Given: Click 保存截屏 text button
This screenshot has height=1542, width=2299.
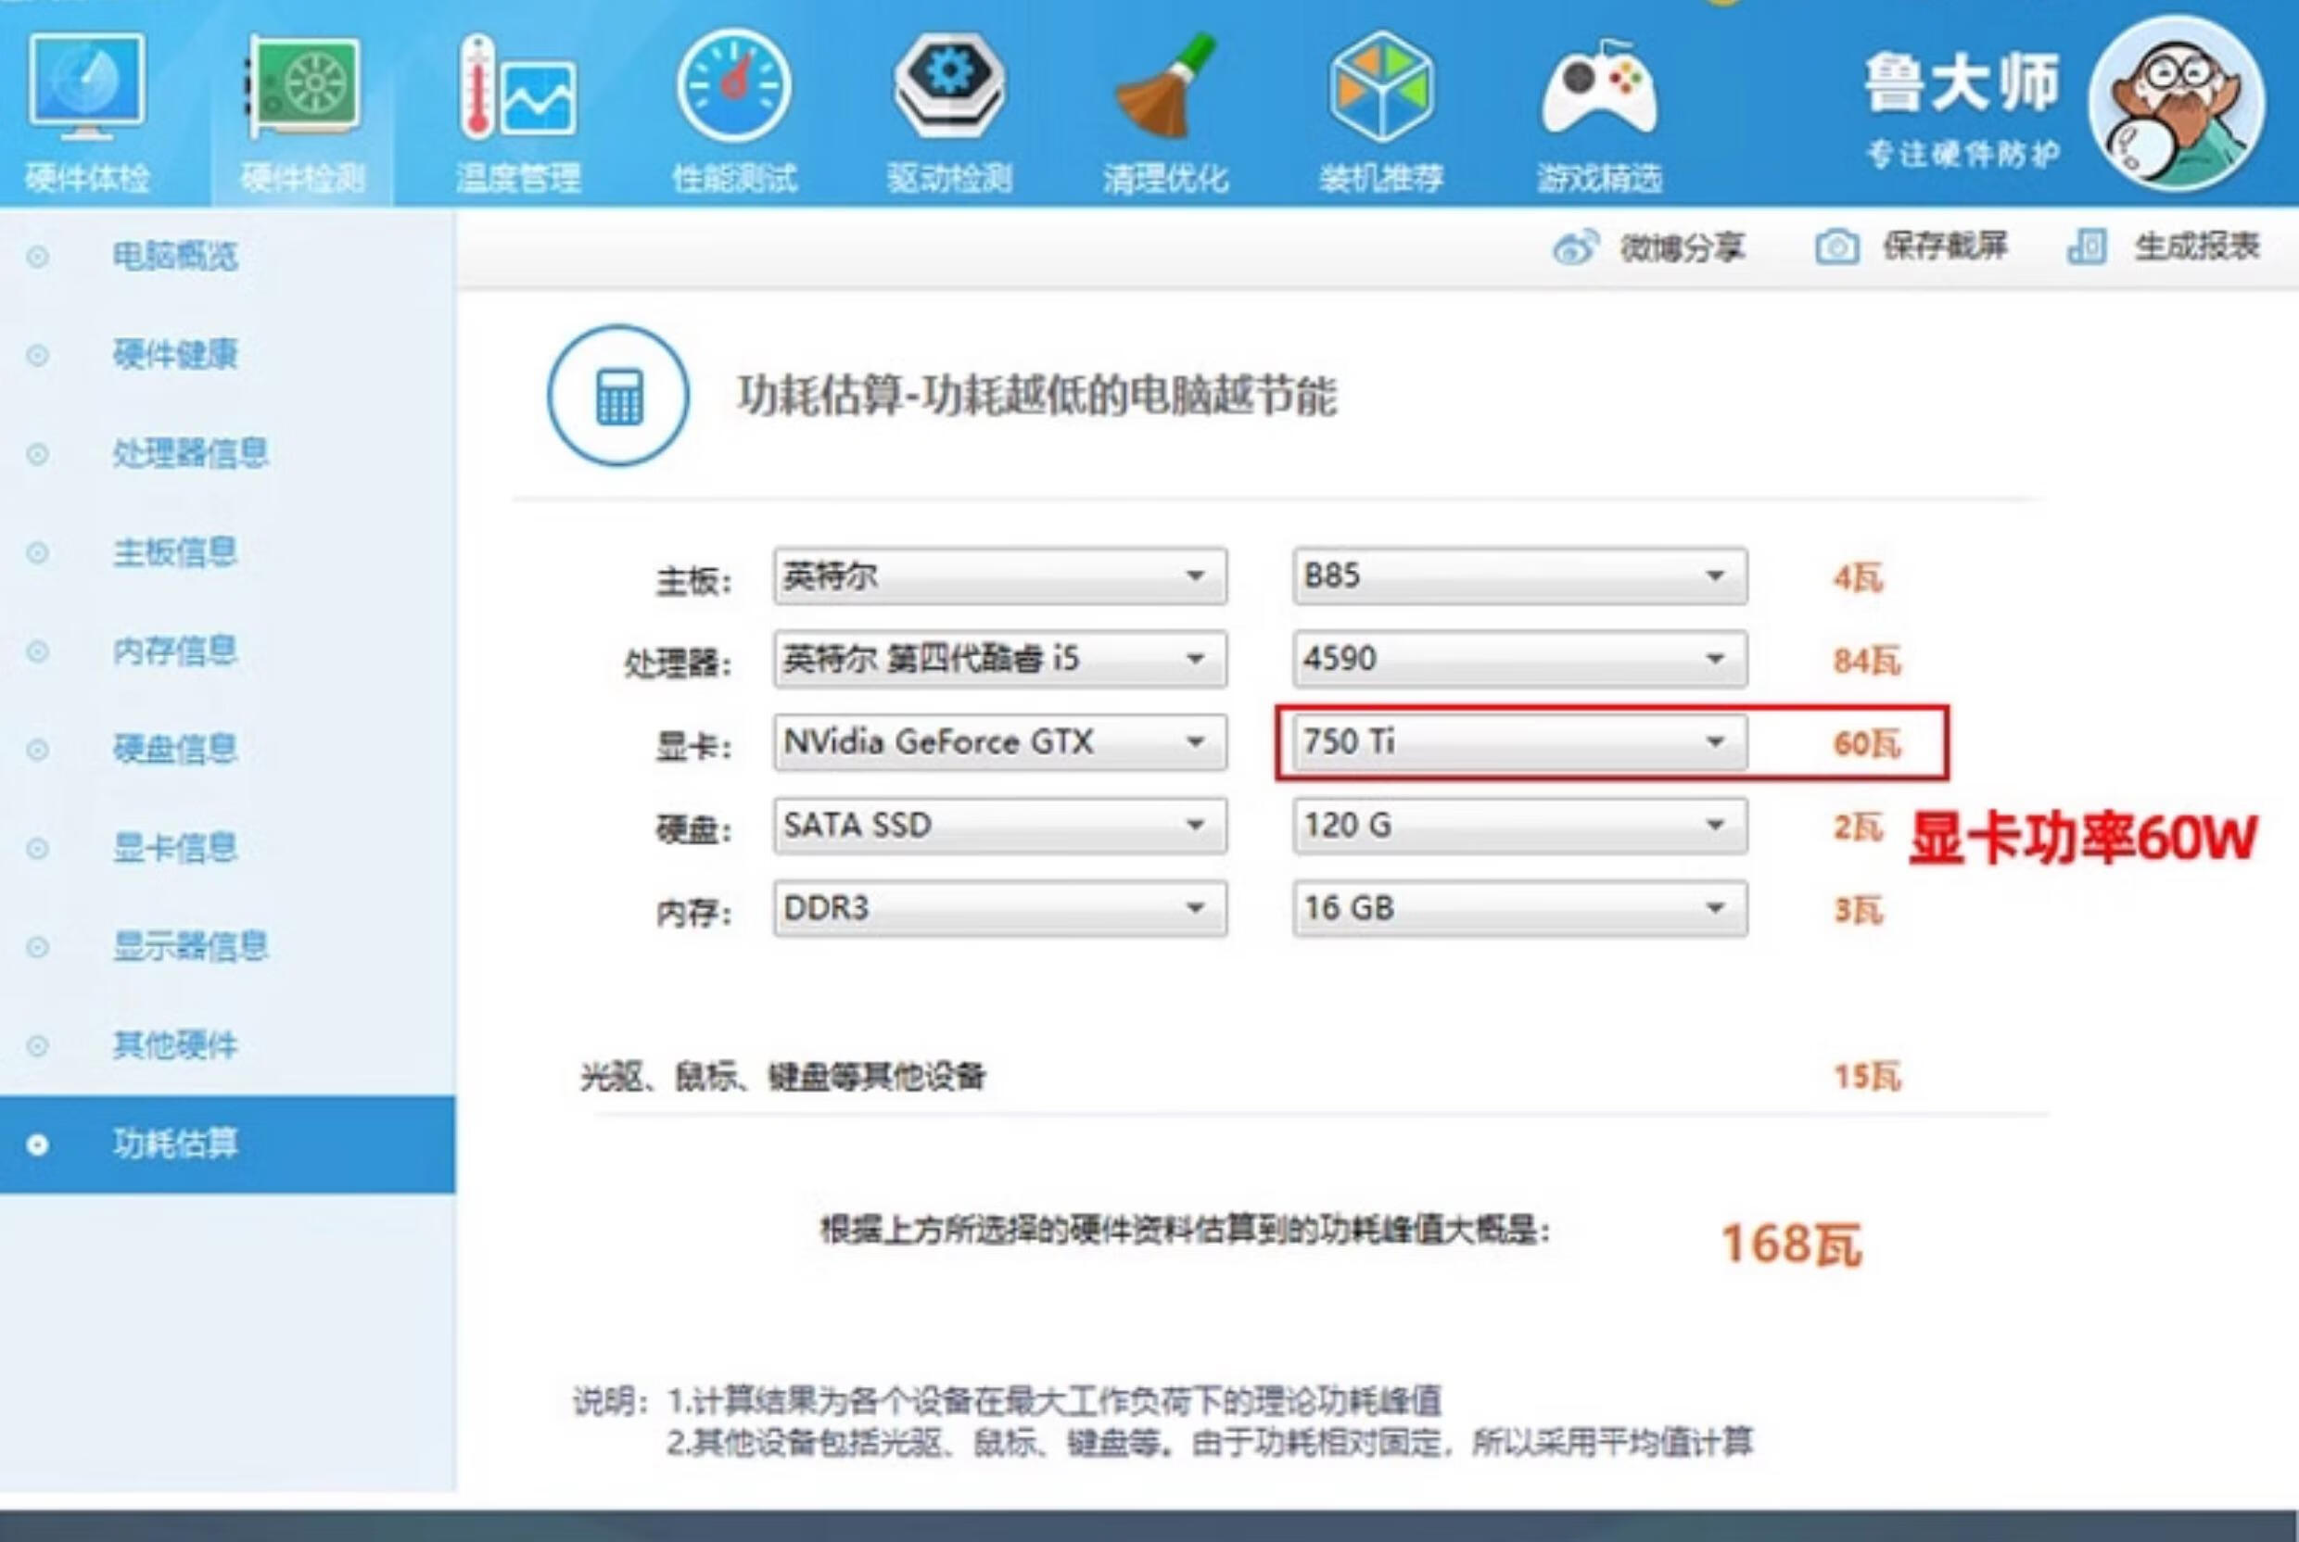Looking at the screenshot, I should coord(1945,246).
